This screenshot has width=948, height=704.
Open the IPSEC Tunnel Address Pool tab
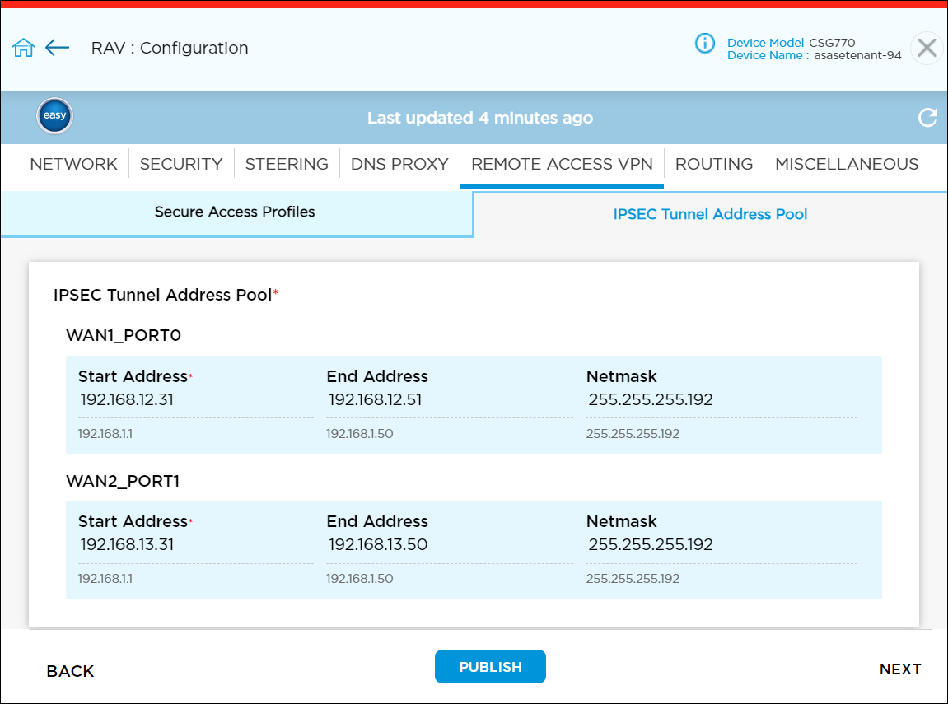710,214
